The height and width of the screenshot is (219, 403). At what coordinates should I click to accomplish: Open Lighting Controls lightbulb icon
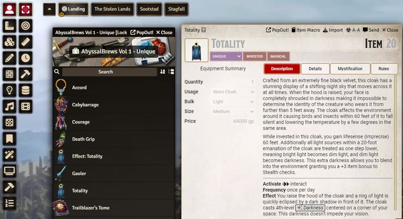10,90
